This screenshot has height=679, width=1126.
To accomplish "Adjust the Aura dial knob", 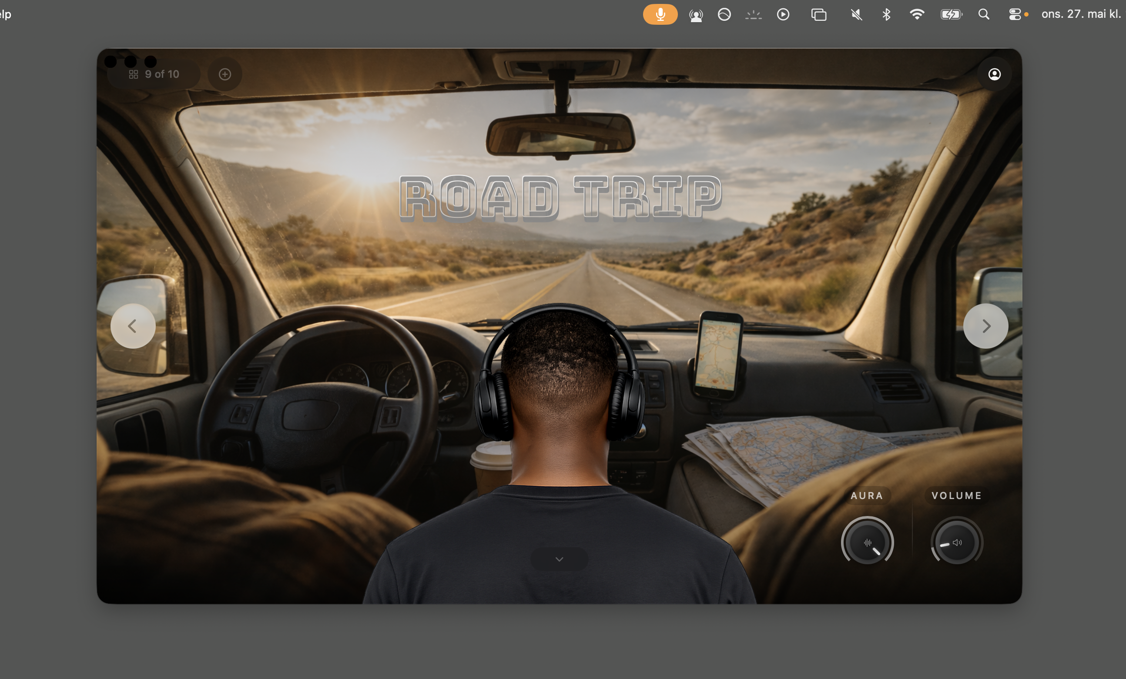I will click(868, 542).
